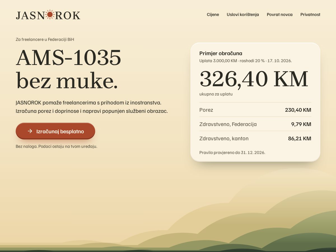
Task: Click the 9,79 KM value
Action: 301,124
